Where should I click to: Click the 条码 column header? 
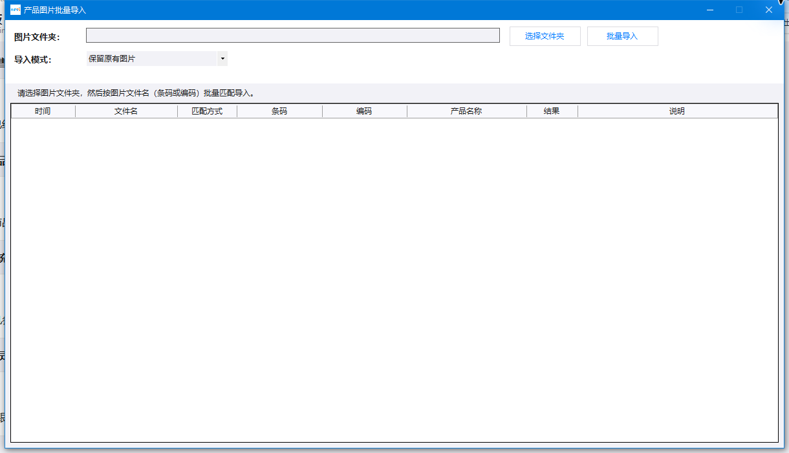[x=279, y=111]
